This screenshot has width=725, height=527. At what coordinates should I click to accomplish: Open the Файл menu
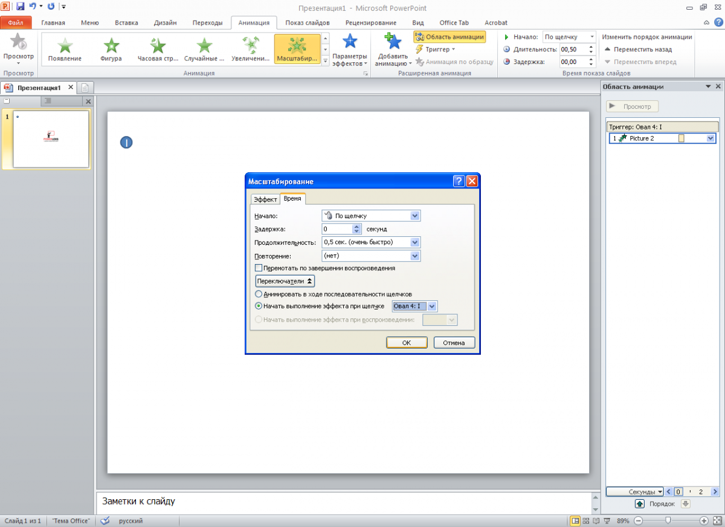pos(16,23)
